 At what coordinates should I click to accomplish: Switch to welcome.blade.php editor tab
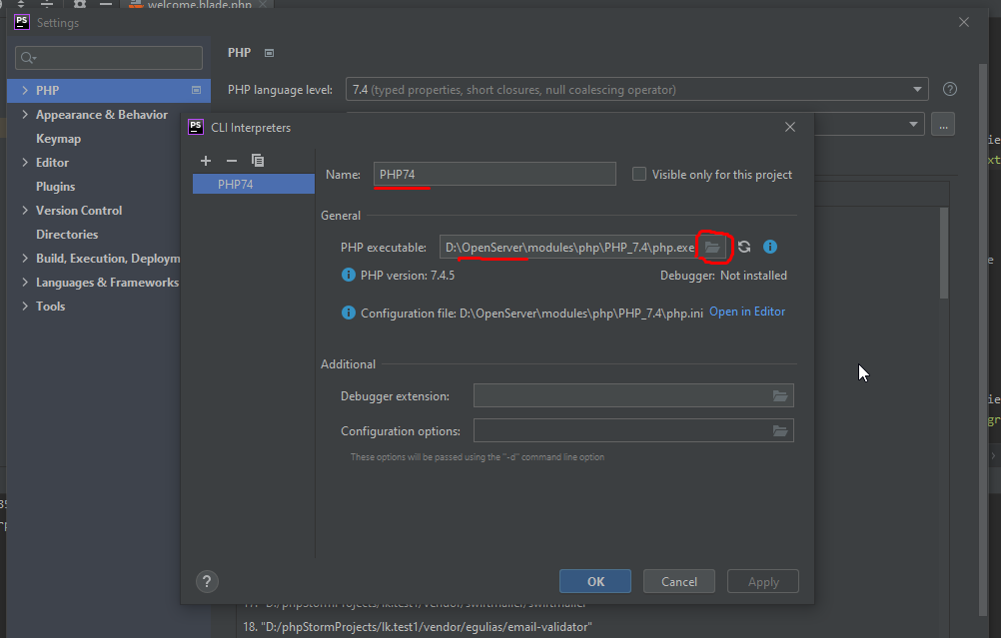[x=199, y=4]
